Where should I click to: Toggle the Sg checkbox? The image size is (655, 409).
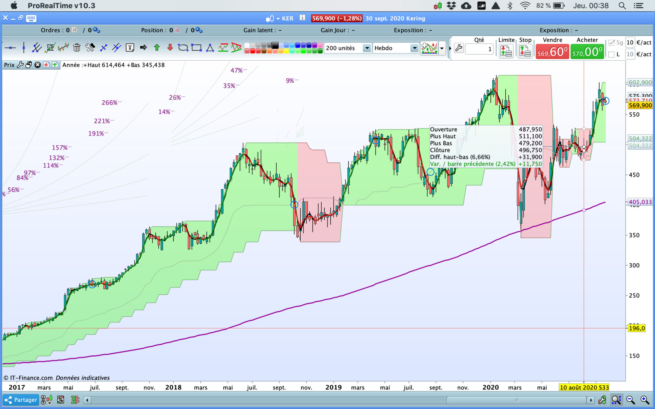click(612, 42)
